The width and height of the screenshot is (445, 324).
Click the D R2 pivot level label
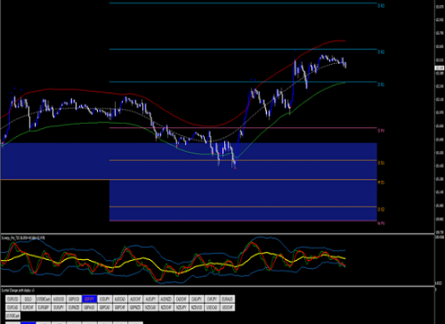(x=381, y=52)
